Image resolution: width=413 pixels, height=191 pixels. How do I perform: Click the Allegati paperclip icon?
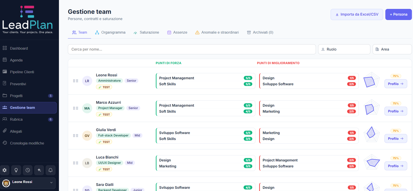(x=5, y=131)
